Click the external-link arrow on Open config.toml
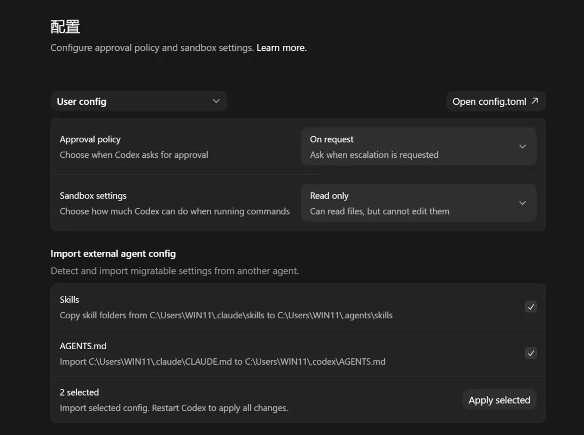584x435 pixels. click(535, 101)
